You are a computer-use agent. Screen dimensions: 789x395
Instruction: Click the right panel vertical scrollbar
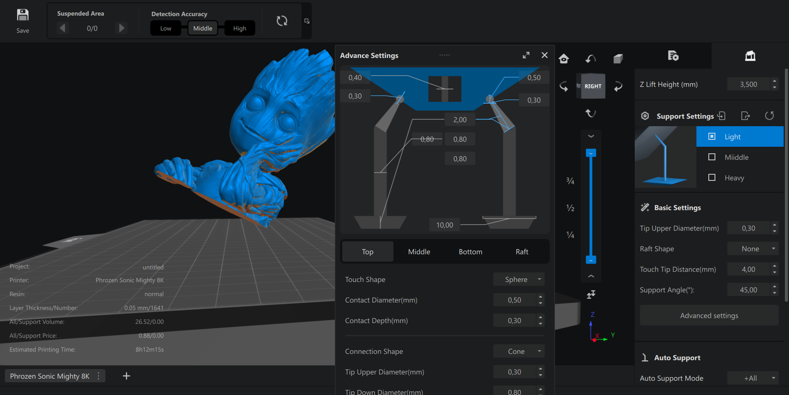[x=787, y=185]
